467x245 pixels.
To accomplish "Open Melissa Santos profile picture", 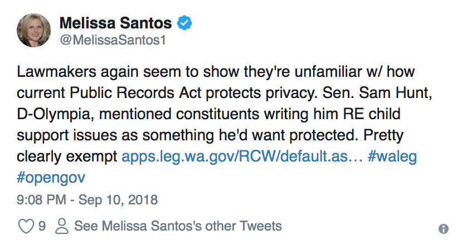I will click(x=33, y=31).
